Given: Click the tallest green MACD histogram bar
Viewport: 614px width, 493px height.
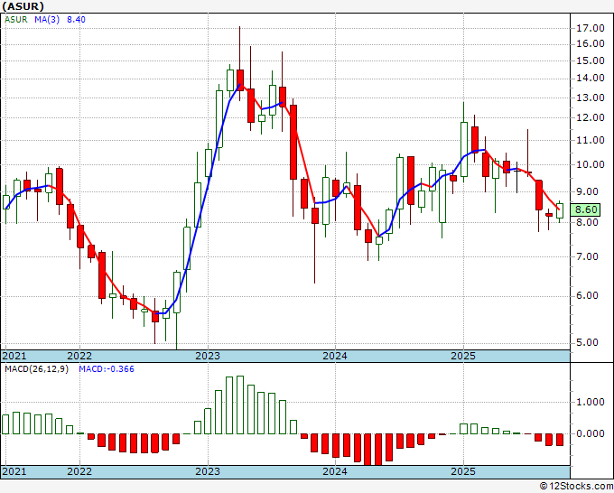Looking at the screenshot, I should pyautogui.click(x=228, y=405).
